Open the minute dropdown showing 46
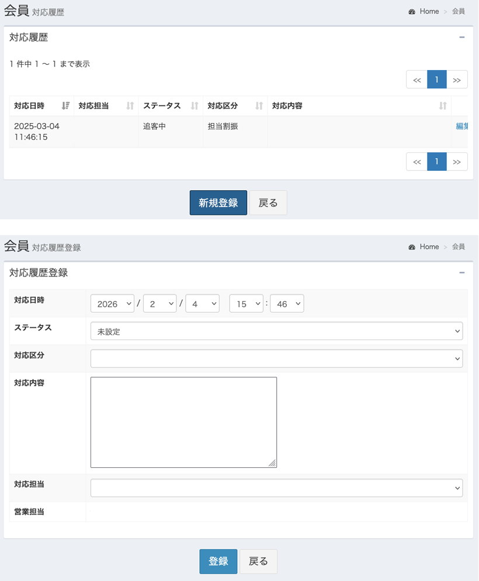479x581 pixels. pos(287,303)
